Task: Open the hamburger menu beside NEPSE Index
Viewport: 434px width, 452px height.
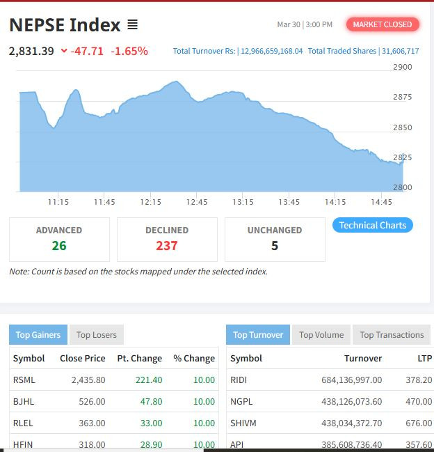Action: click(132, 25)
